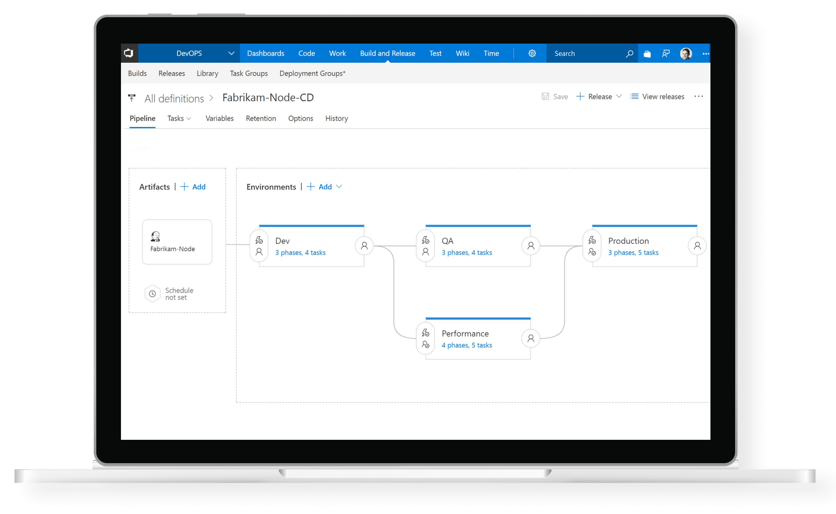Click the Fabrikam-Node-CD definition name
The width and height of the screenshot is (836, 514).
pyautogui.click(x=268, y=98)
